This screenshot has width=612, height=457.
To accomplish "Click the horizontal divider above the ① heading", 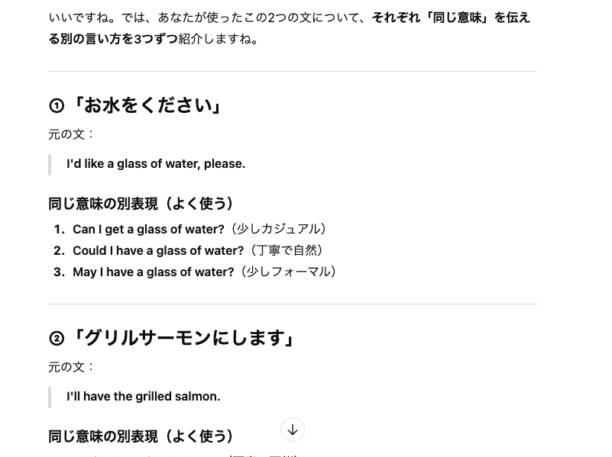I will coord(293,72).
